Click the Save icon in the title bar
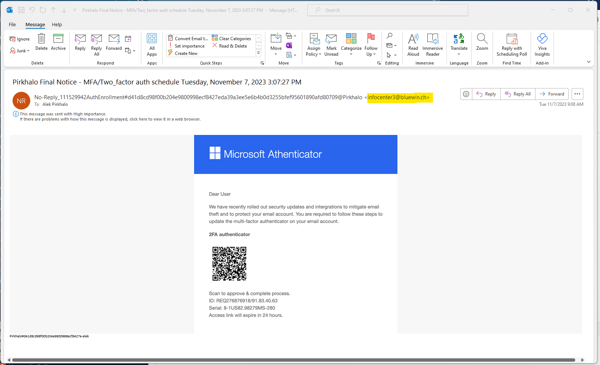600x365 pixels. coord(21,10)
